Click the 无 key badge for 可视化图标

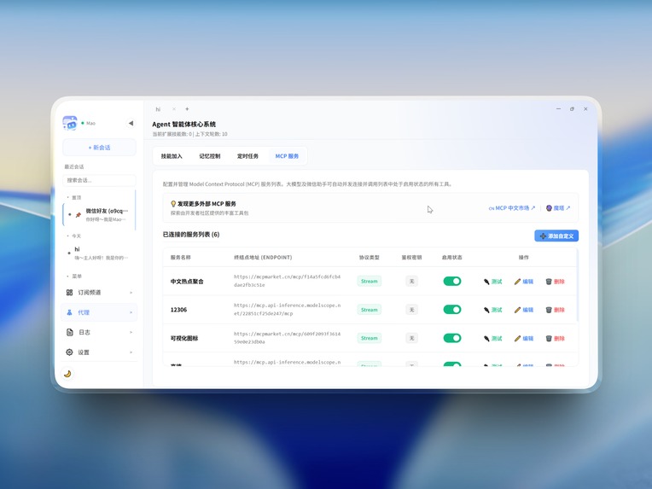point(411,338)
